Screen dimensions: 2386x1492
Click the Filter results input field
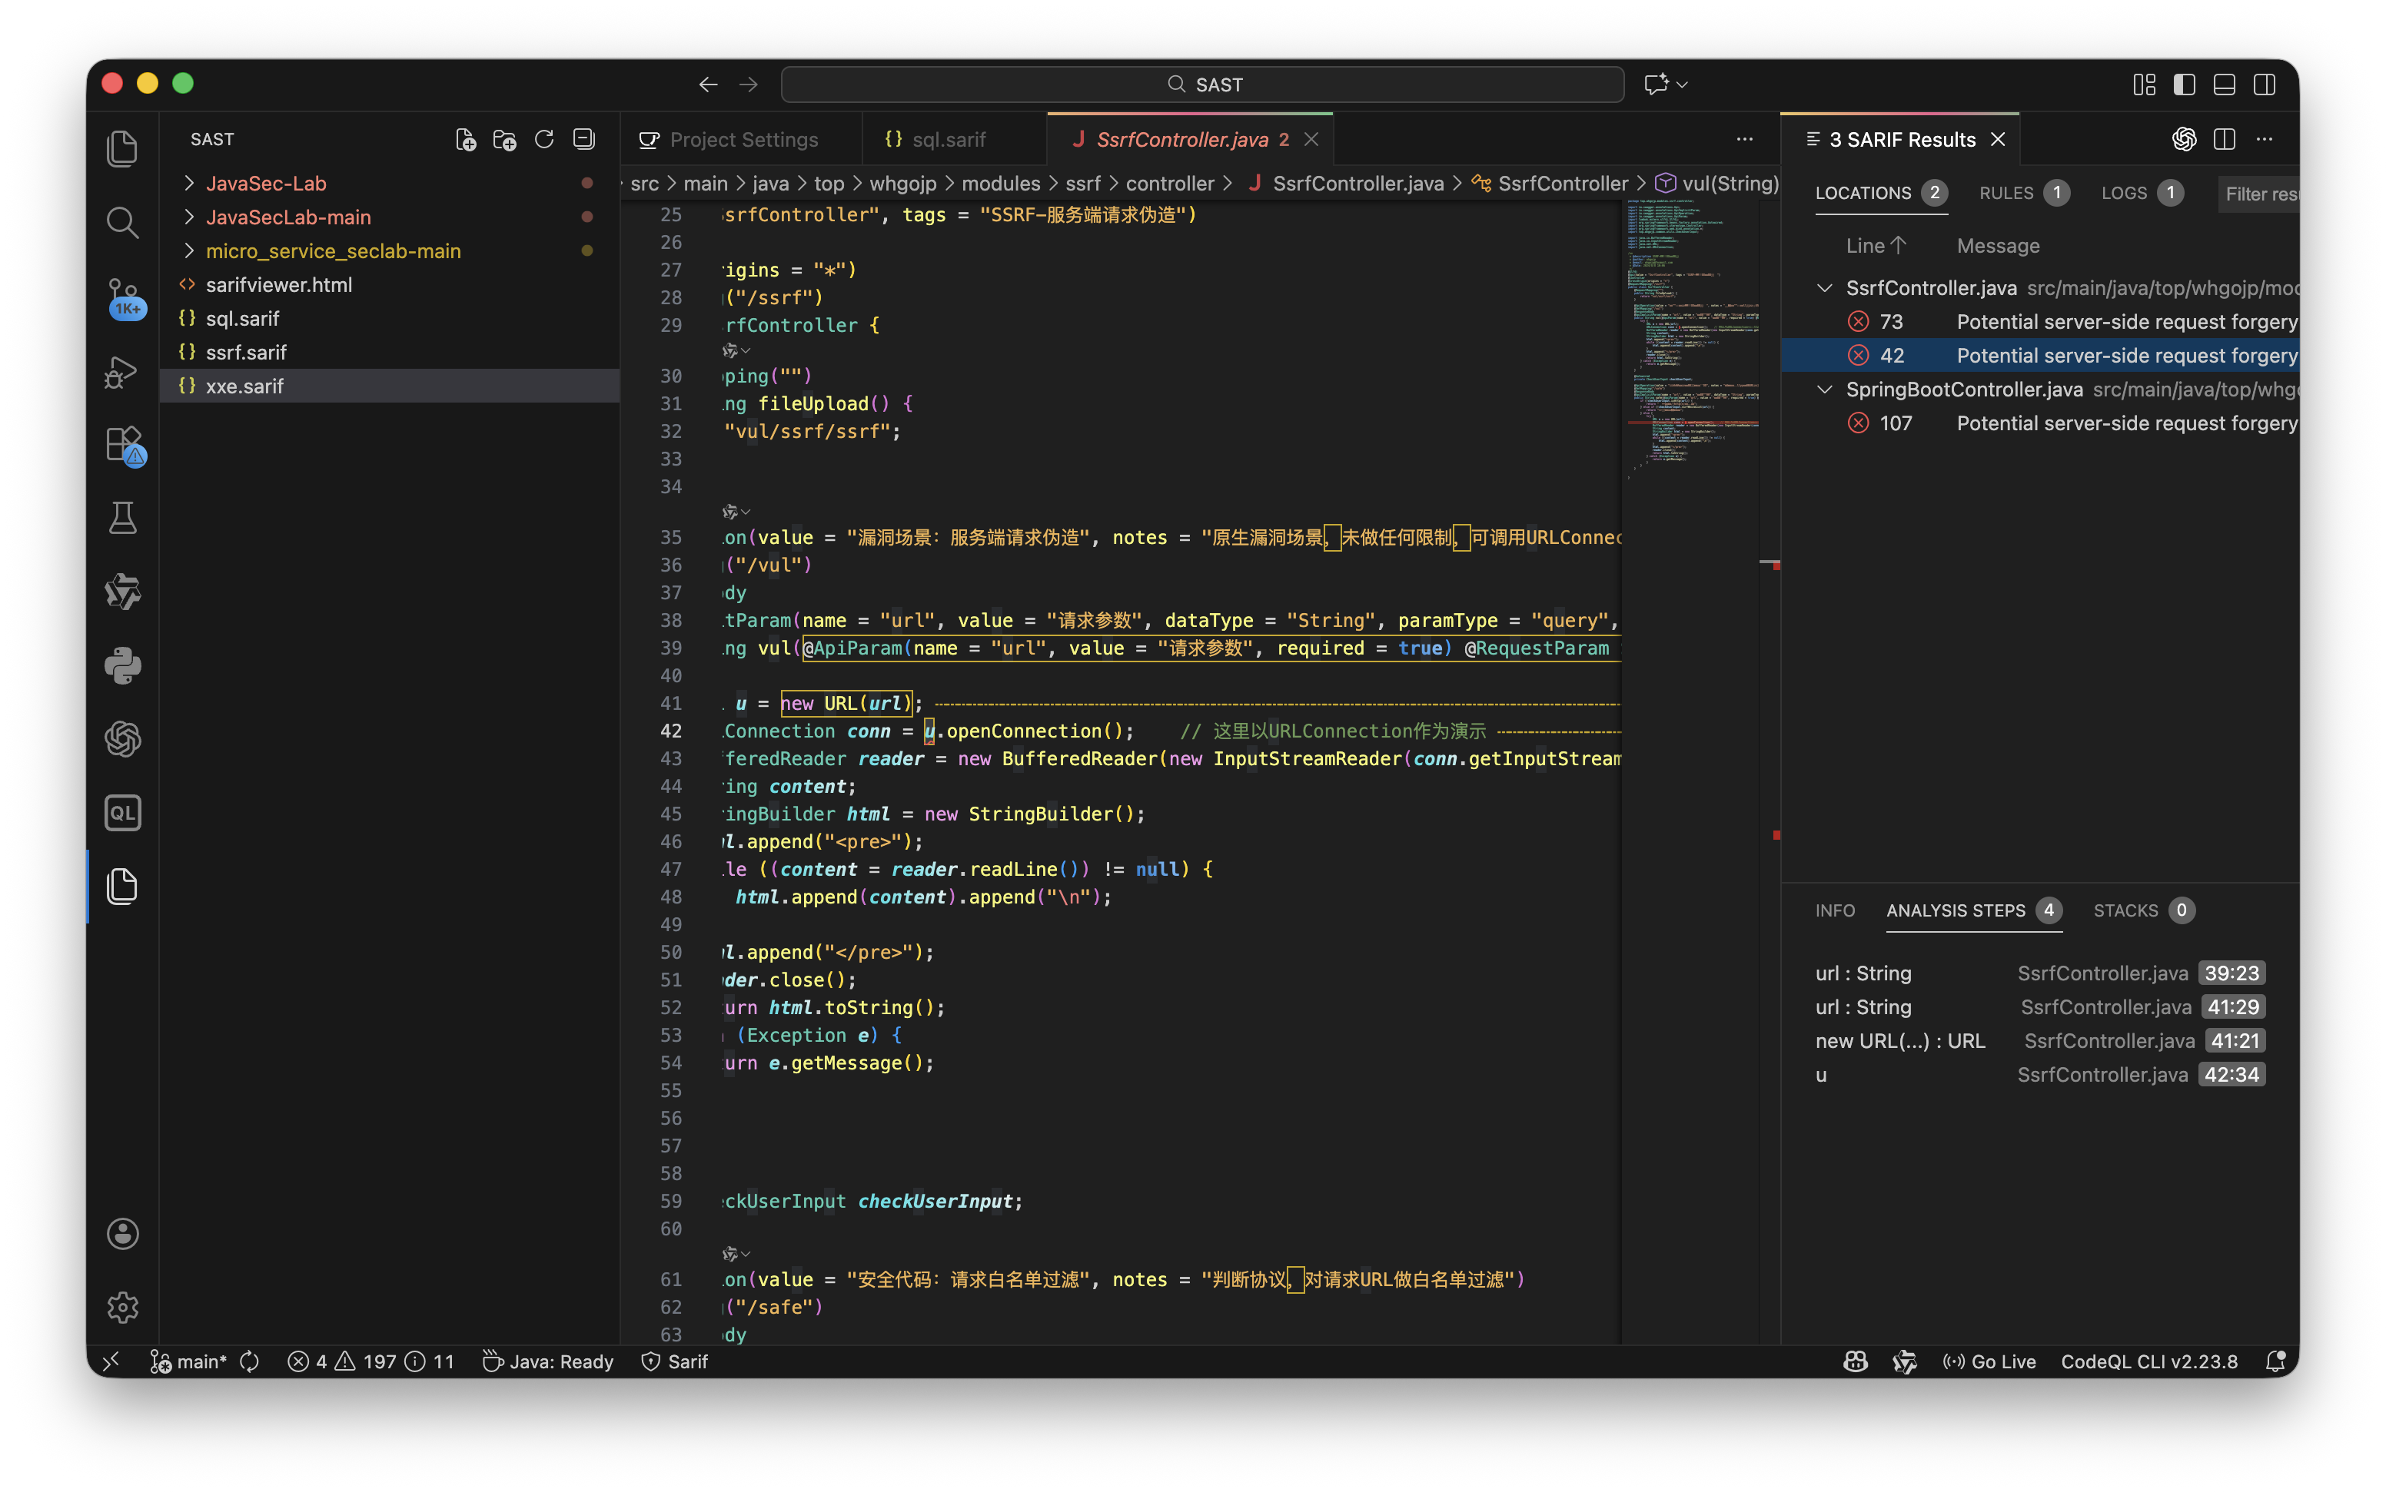coord(2258,194)
